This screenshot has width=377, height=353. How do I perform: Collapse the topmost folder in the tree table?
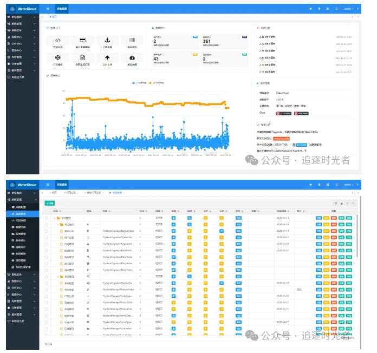click(x=55, y=218)
